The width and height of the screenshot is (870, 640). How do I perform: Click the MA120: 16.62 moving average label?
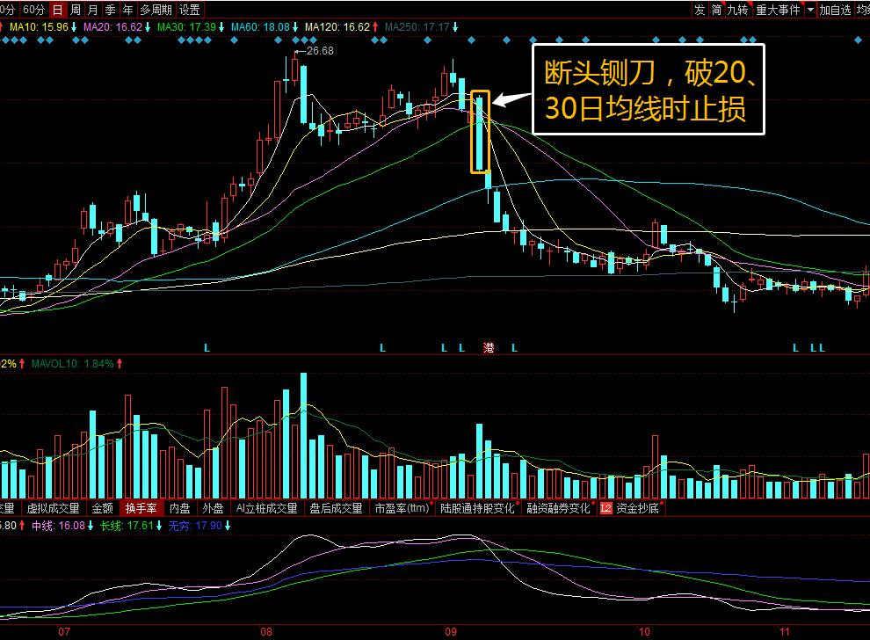(x=337, y=26)
